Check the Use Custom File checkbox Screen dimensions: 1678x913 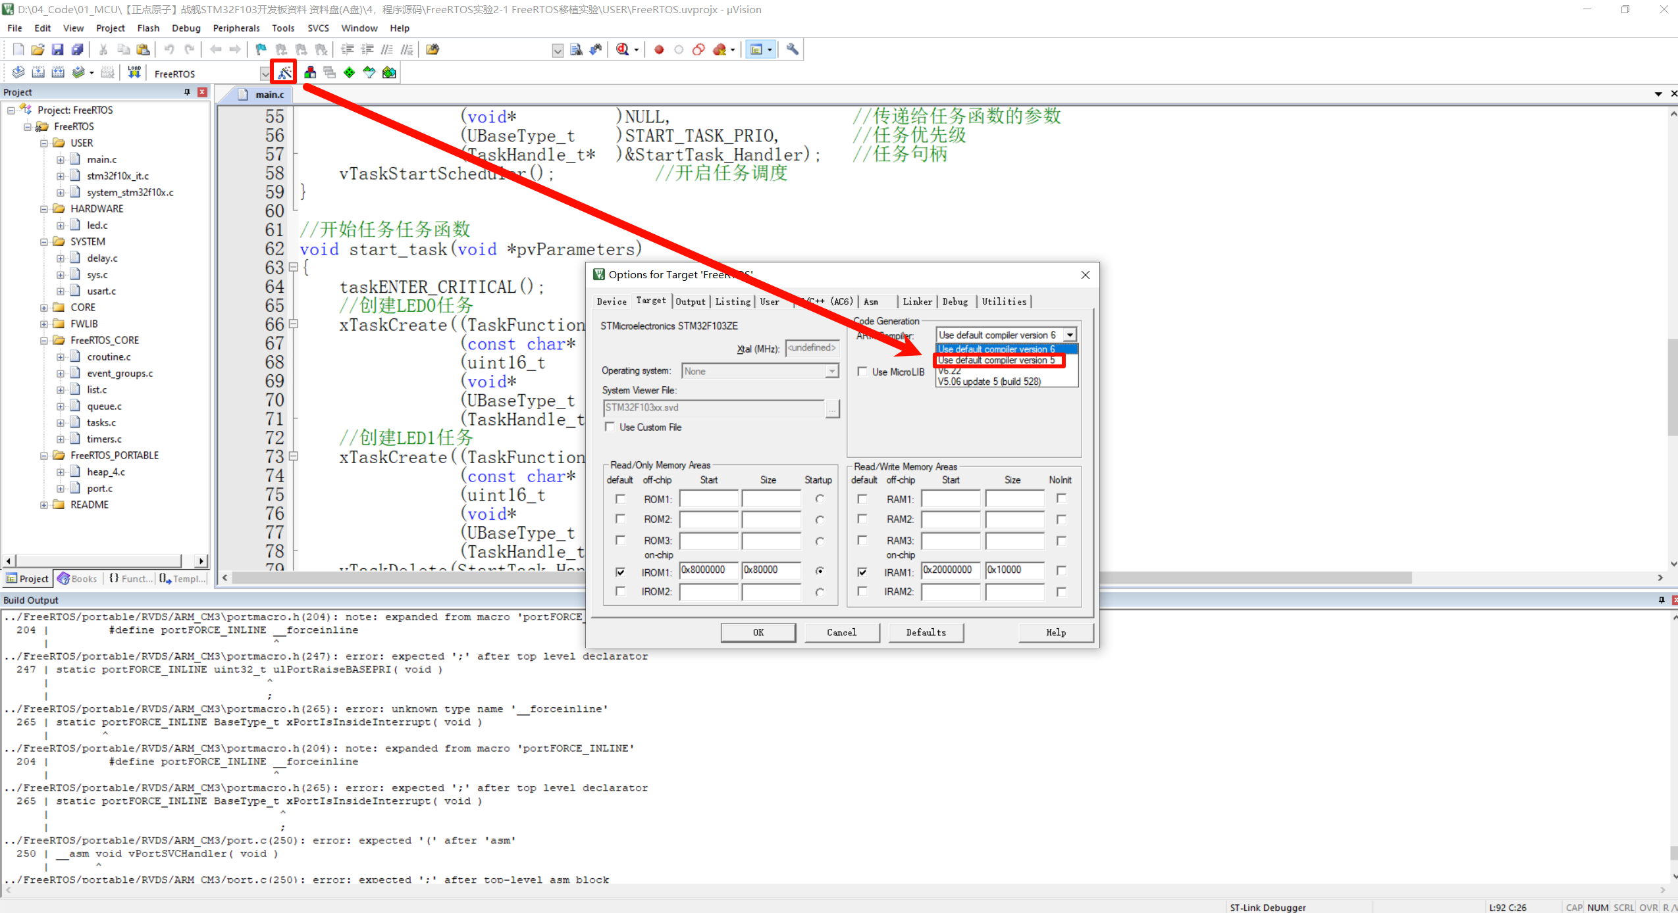pyautogui.click(x=610, y=427)
